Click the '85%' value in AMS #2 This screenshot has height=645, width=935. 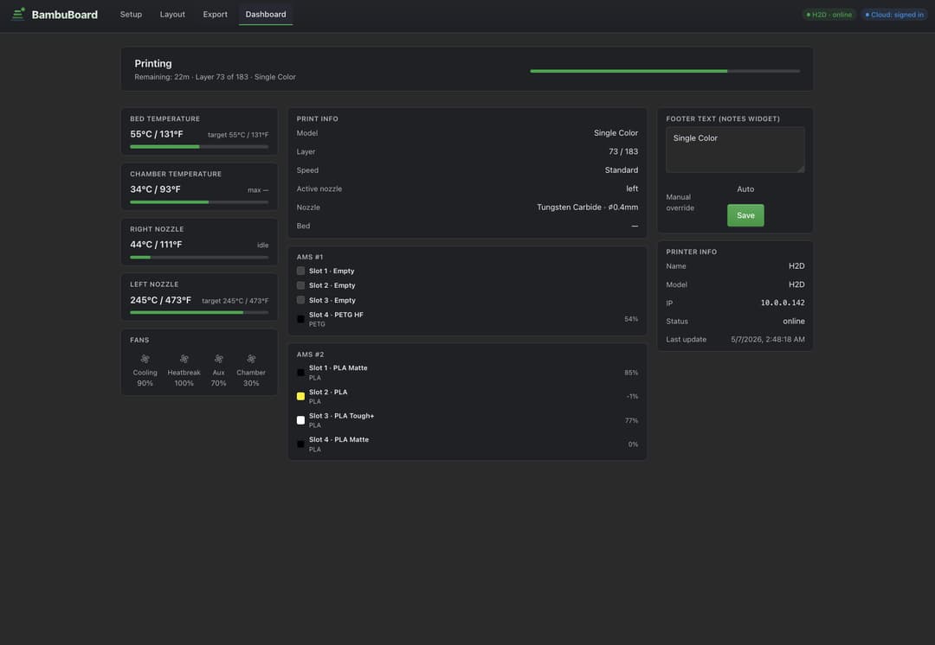631,373
